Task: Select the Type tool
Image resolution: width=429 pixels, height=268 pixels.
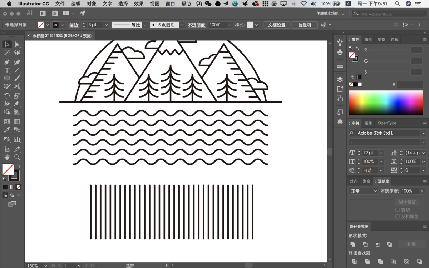Action: (x=7, y=70)
